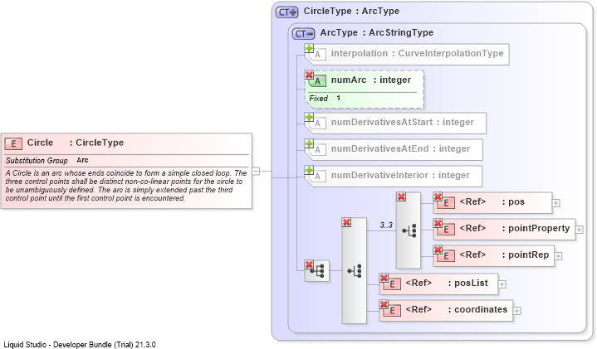Click the outer sequence compositor icon near the left line
The image size is (597, 349).
coord(317,271)
